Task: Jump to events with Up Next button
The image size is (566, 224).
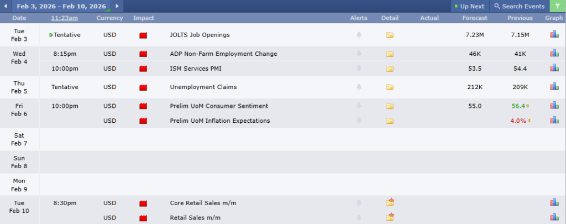Action: point(469,6)
